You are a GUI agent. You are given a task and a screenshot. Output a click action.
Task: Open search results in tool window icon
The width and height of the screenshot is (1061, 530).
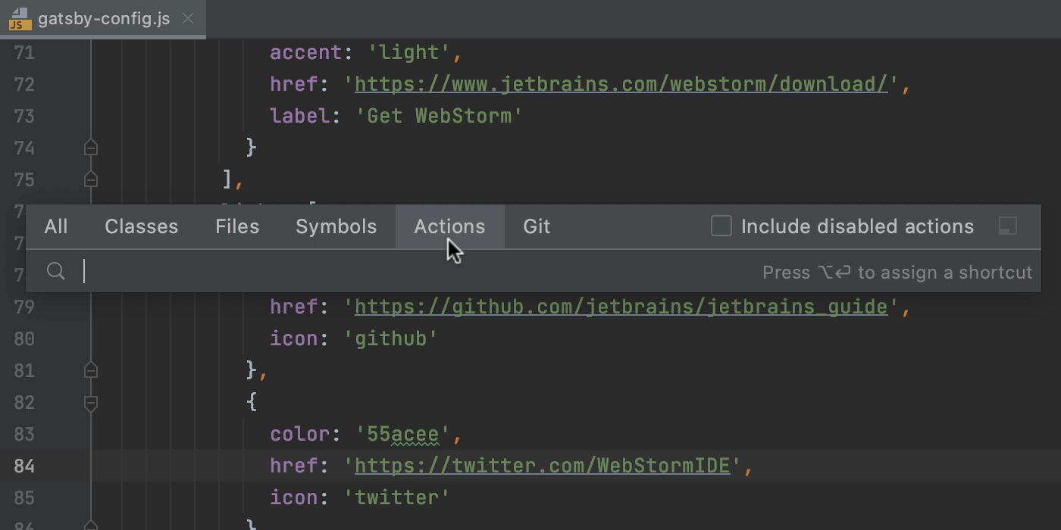1008,226
